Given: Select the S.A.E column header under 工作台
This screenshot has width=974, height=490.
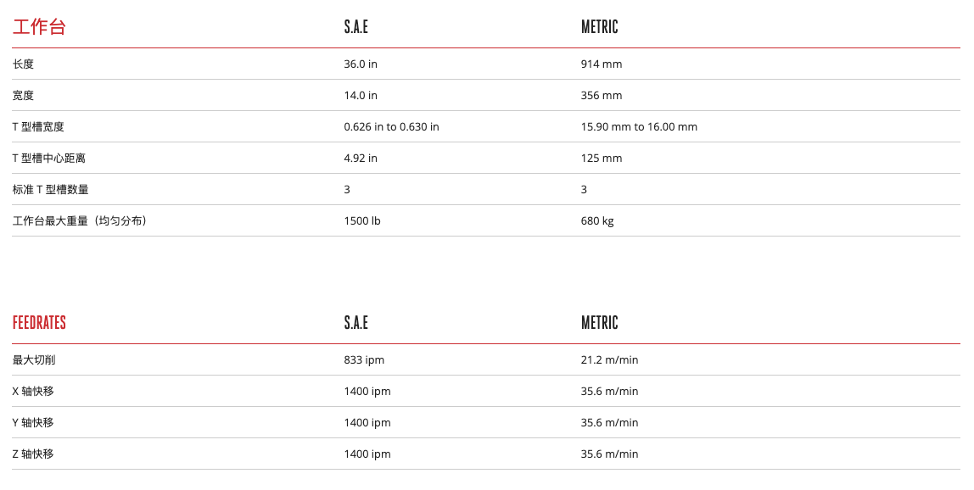Looking at the screenshot, I should pos(356,27).
